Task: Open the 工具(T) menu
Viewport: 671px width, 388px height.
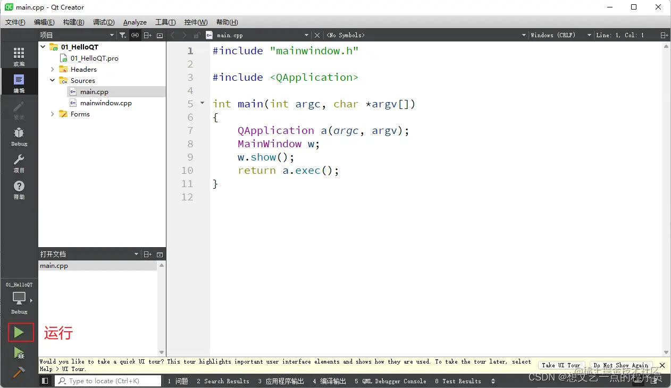Action: [165, 22]
